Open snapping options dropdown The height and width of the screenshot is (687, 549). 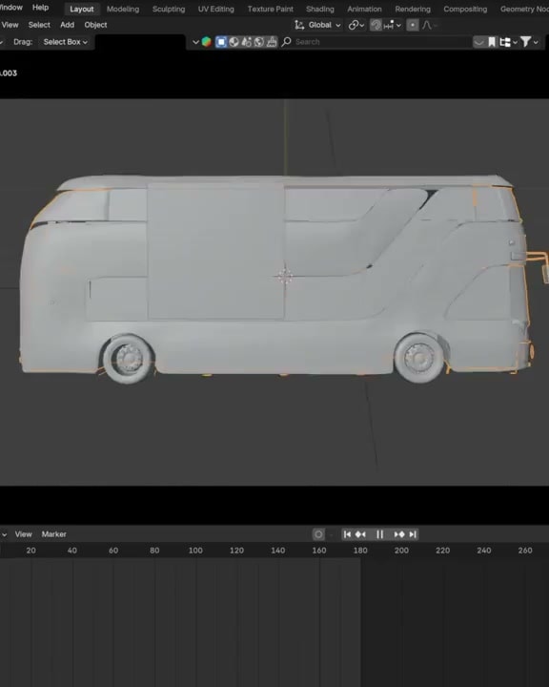(392, 25)
